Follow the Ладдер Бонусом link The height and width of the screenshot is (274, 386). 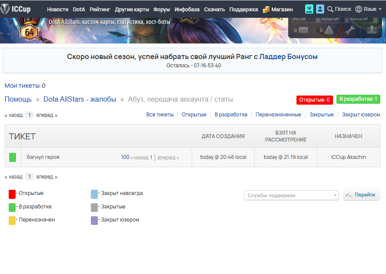point(288,56)
